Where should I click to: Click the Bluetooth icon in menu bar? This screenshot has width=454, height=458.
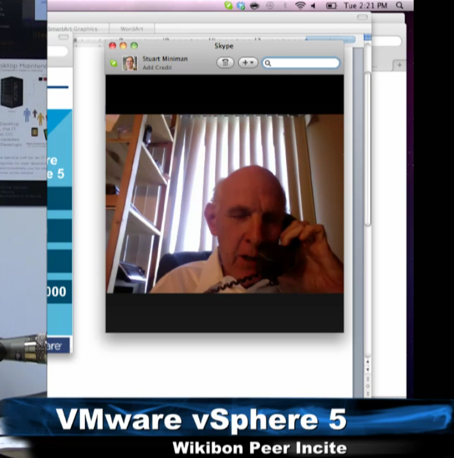click(x=285, y=6)
